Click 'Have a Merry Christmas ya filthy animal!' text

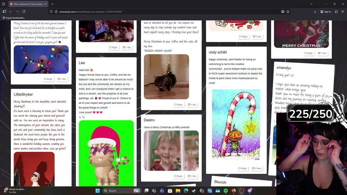coord(166,127)
